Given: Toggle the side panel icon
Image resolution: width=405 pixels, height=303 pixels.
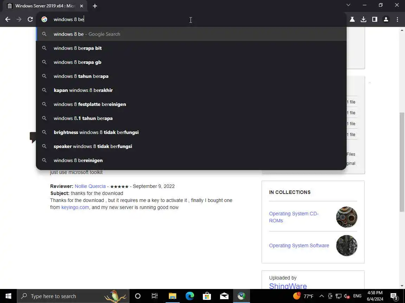Looking at the screenshot, I should point(374,19).
